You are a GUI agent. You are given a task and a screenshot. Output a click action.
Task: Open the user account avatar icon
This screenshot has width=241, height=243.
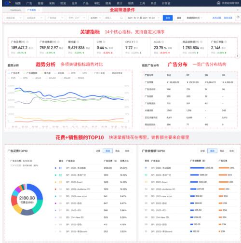coord(218,3)
